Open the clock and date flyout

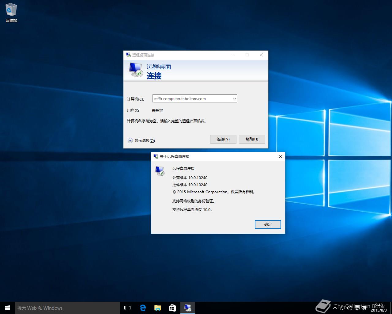[379, 308]
